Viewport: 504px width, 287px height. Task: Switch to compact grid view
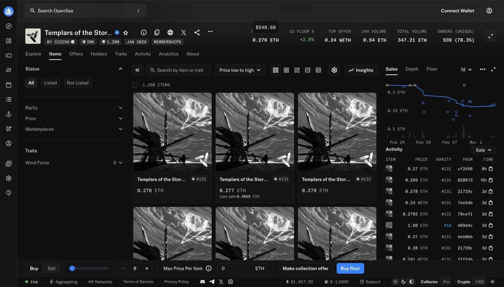[286, 70]
